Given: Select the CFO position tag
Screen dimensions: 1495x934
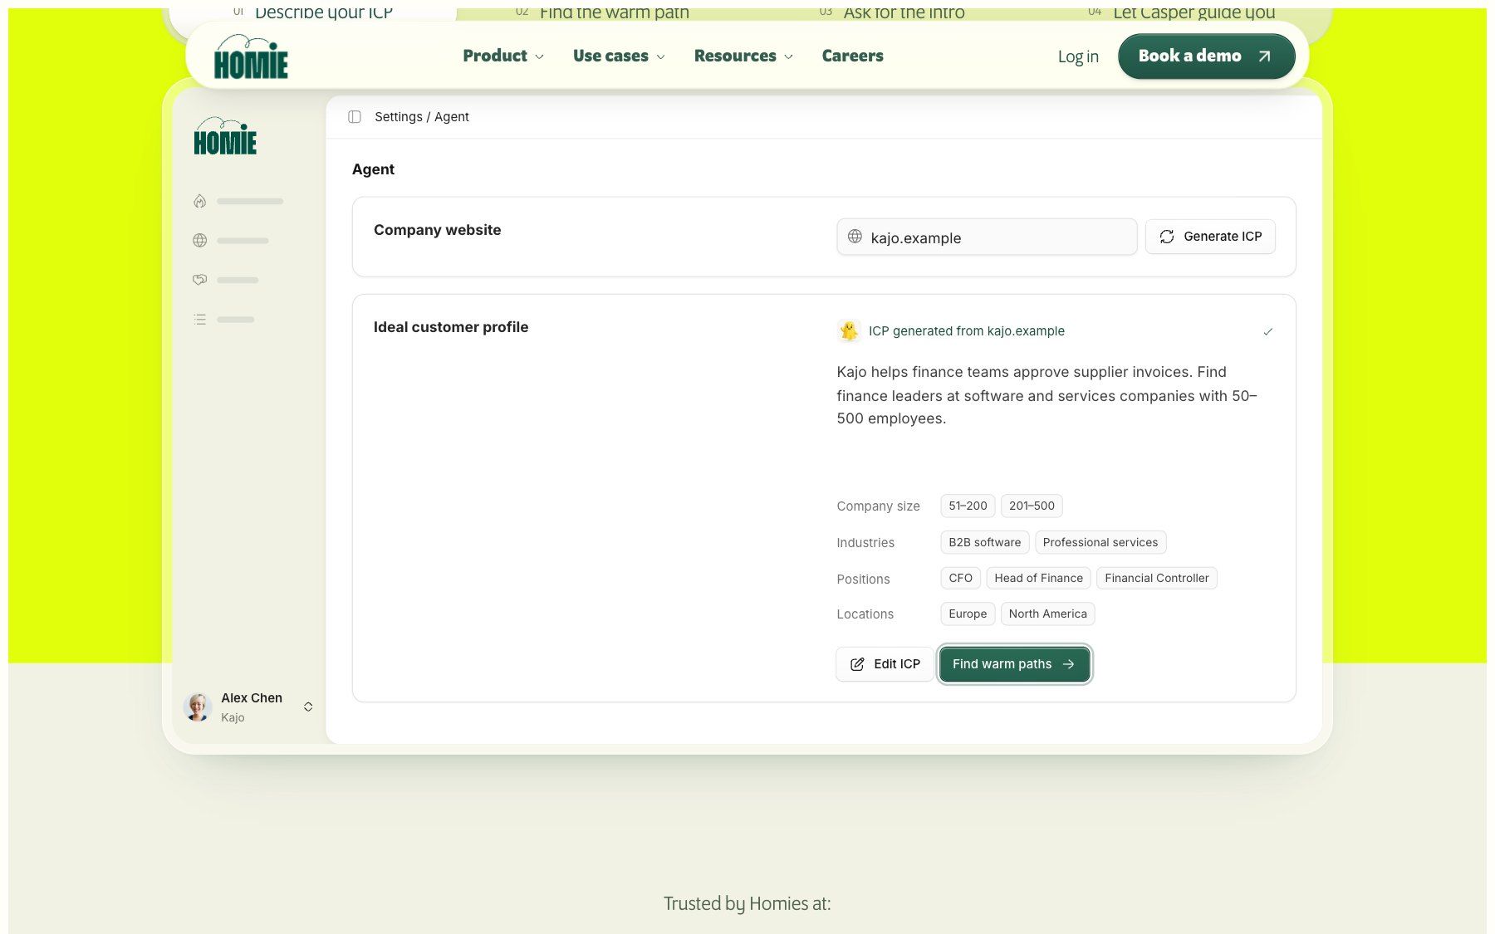Looking at the screenshot, I should (x=960, y=578).
